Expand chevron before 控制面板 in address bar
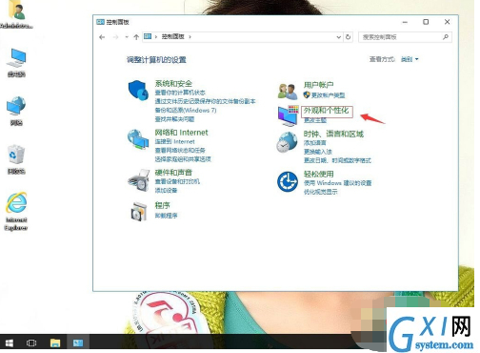 pos(156,37)
